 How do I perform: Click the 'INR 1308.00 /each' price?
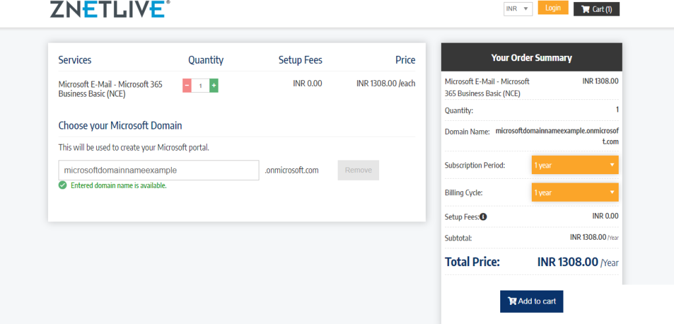[x=386, y=83]
